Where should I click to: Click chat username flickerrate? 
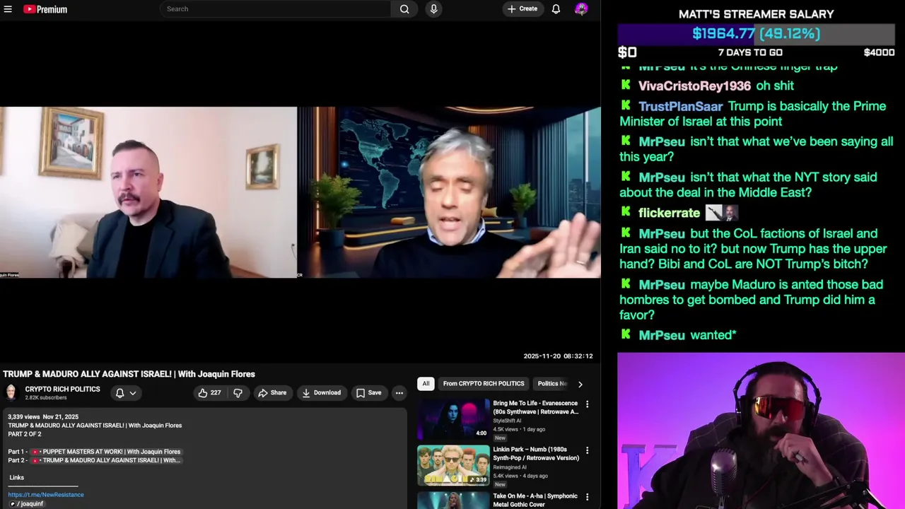click(669, 213)
